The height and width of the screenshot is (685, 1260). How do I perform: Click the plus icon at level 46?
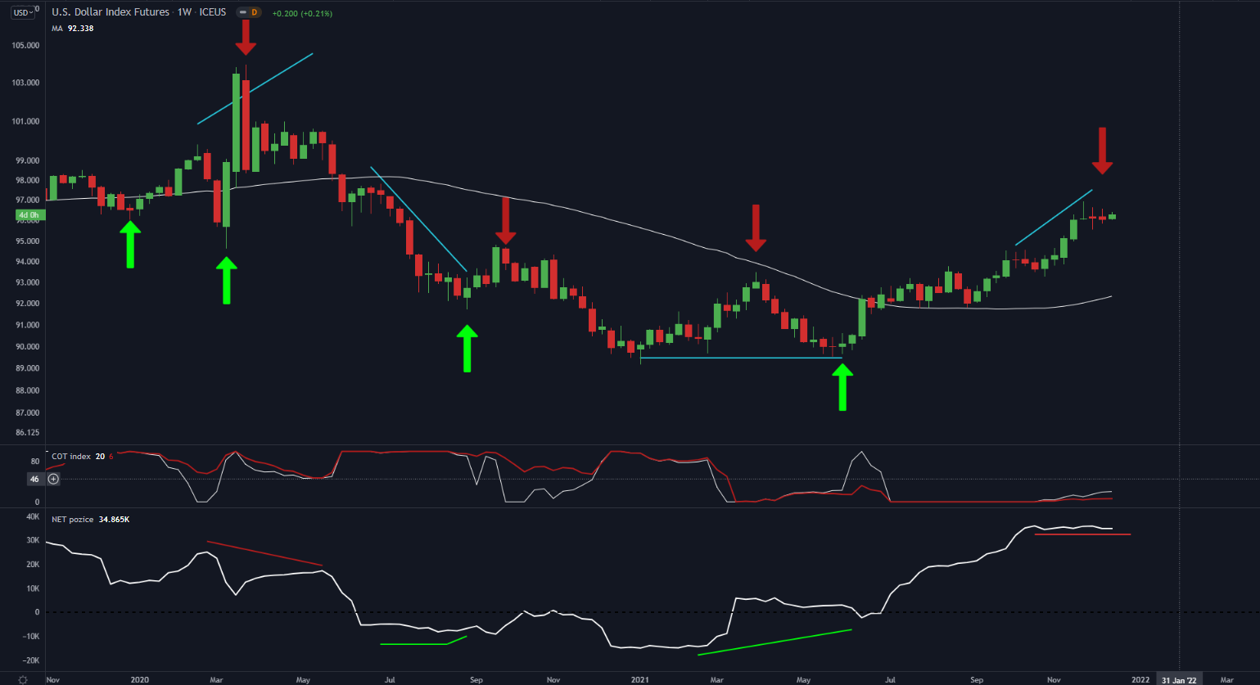(53, 479)
